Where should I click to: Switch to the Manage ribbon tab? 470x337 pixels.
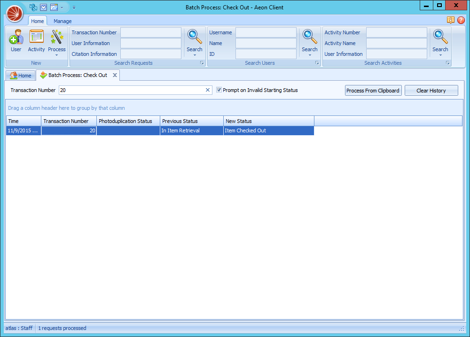click(63, 21)
